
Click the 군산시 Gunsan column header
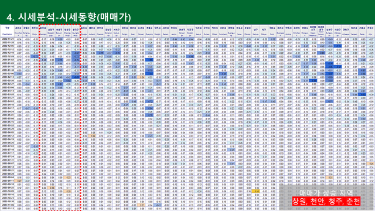[207, 31]
